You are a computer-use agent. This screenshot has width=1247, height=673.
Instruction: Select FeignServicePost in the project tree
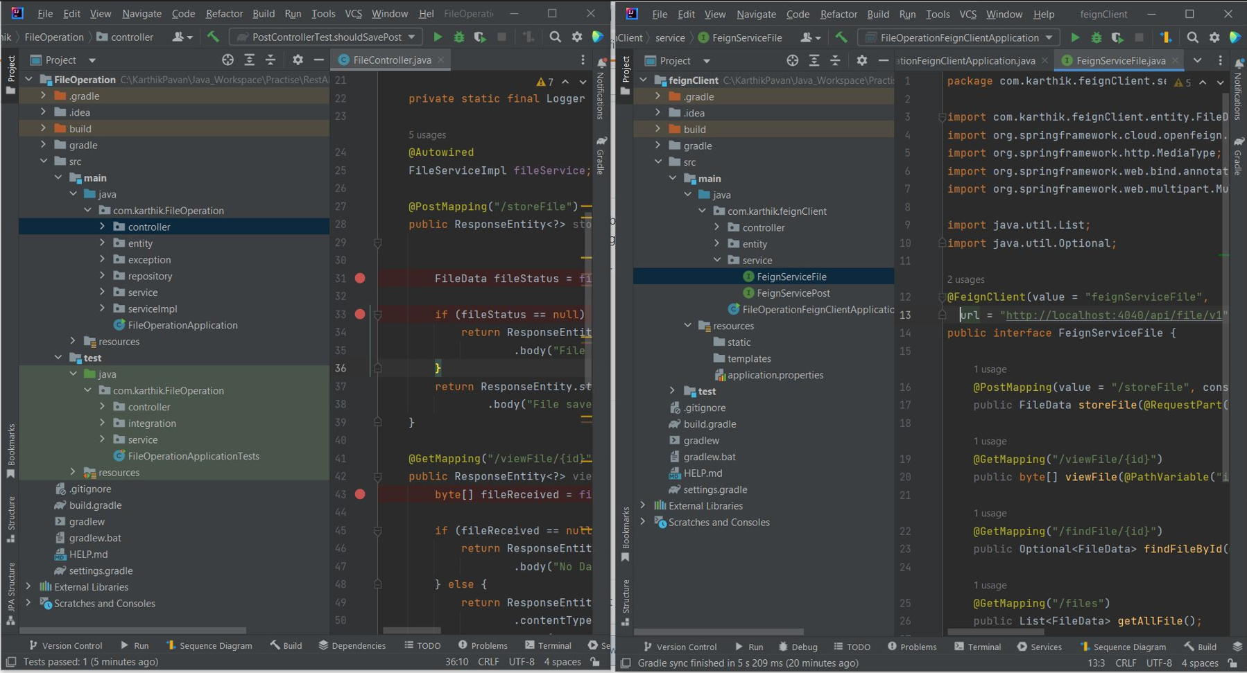[x=793, y=293]
